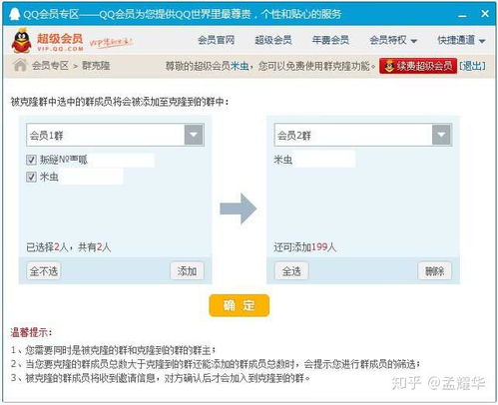498x405 pixels.
Task: Open the 年费会员 nav item
Action: point(330,40)
